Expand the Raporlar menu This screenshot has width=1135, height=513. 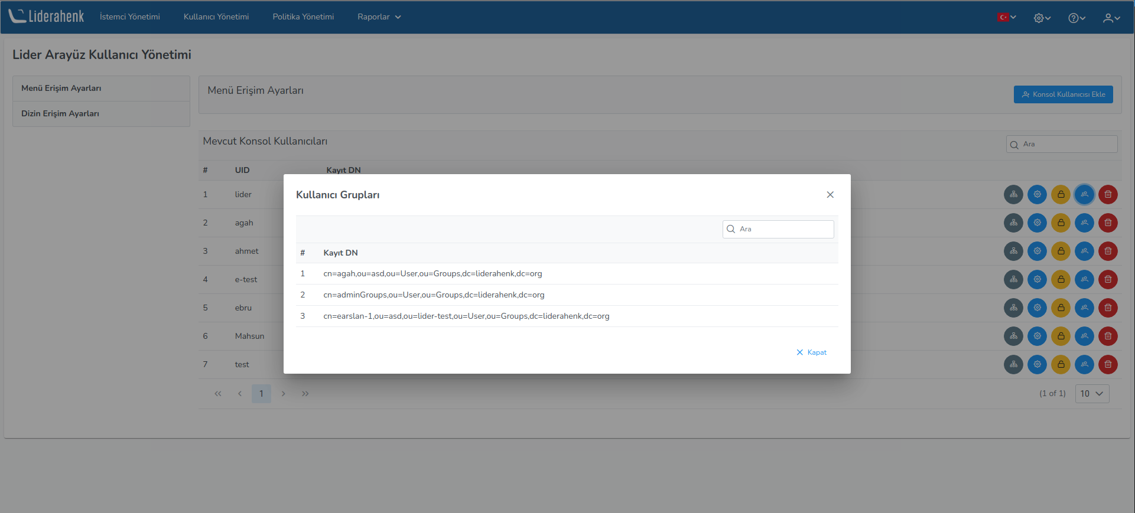click(379, 17)
